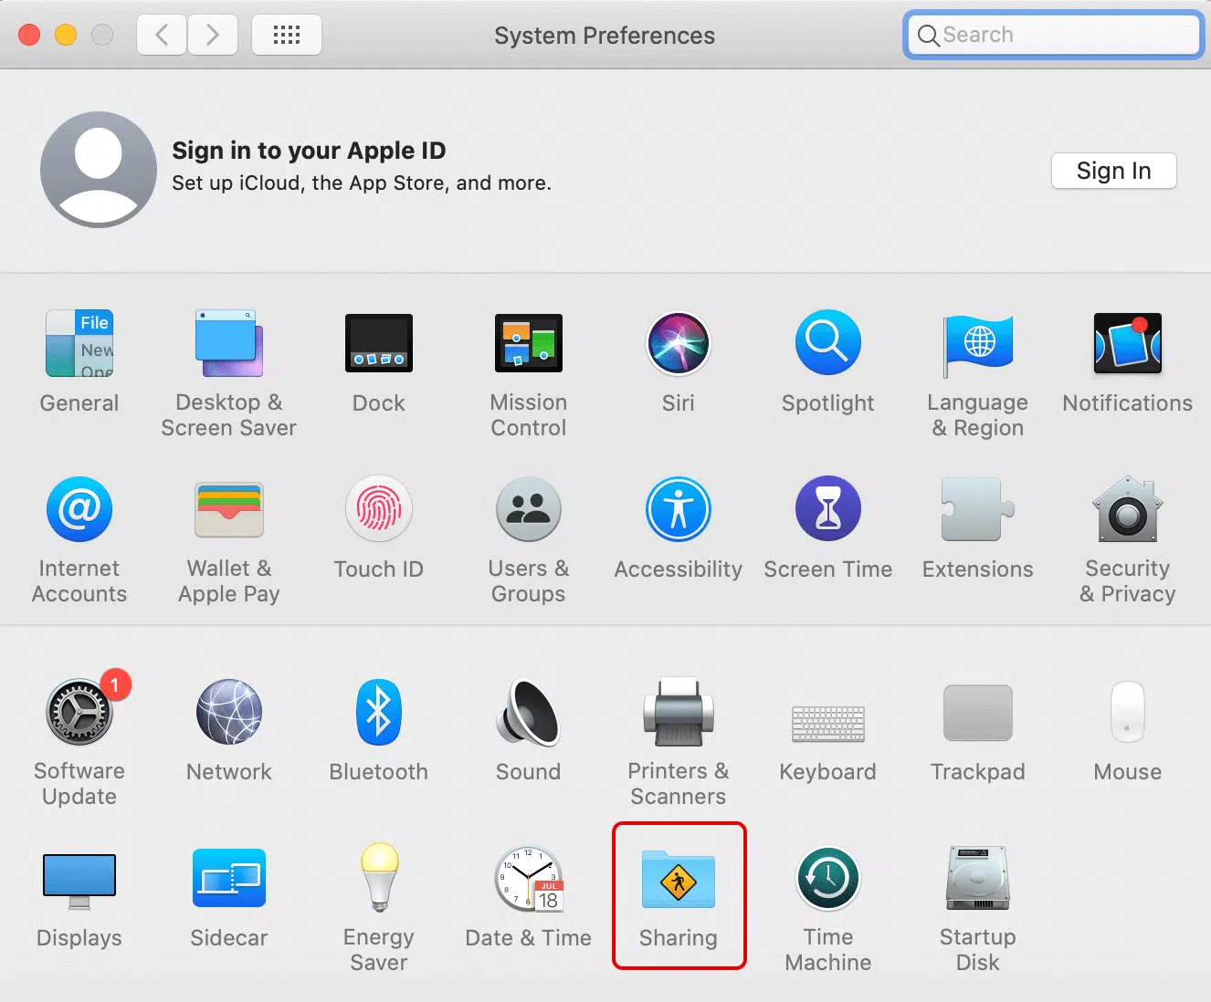This screenshot has height=1002, width=1211.
Task: Open Internet Accounts preferences
Action: [x=79, y=509]
